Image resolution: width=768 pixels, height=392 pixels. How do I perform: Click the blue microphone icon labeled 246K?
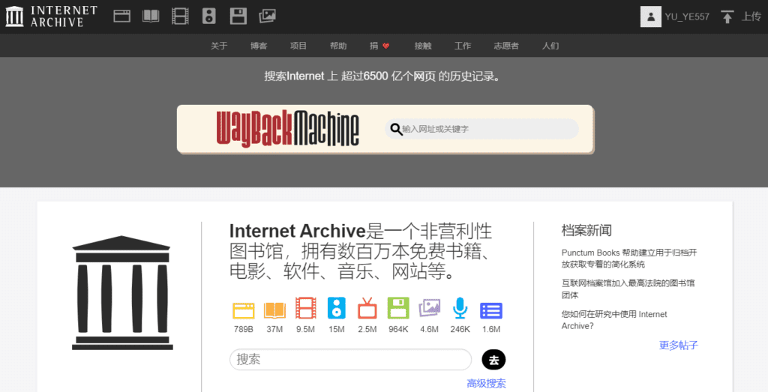460,309
